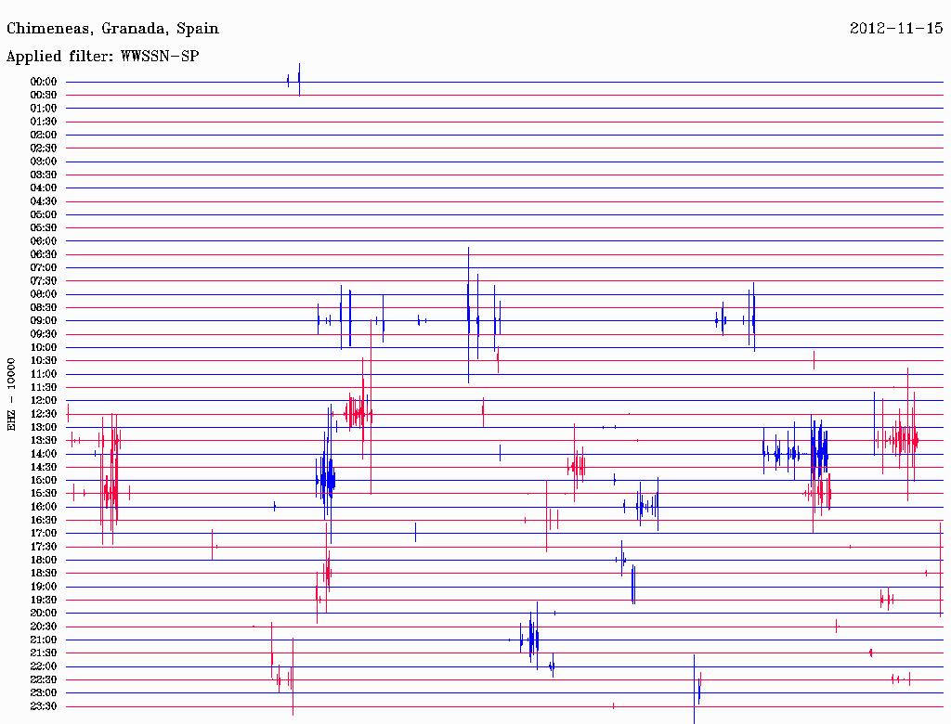Click the '14:30' time label
Screen dimensions: 951x724
coord(44,468)
